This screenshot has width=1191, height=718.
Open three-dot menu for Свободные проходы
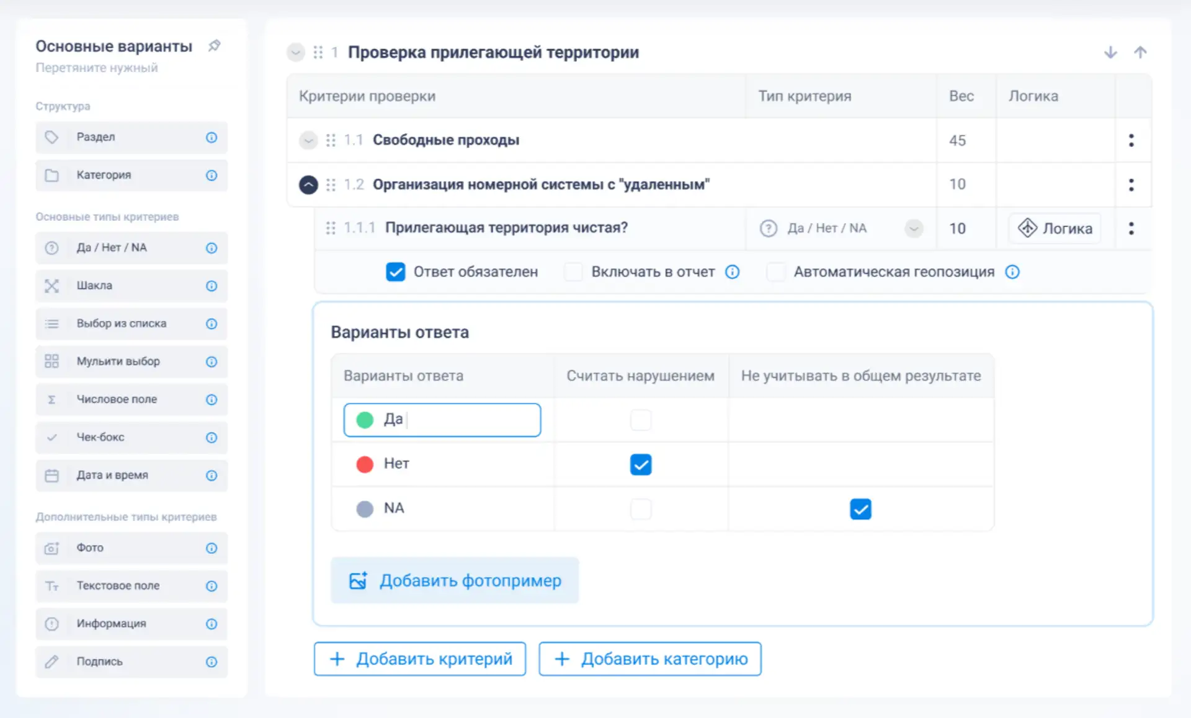tap(1131, 140)
